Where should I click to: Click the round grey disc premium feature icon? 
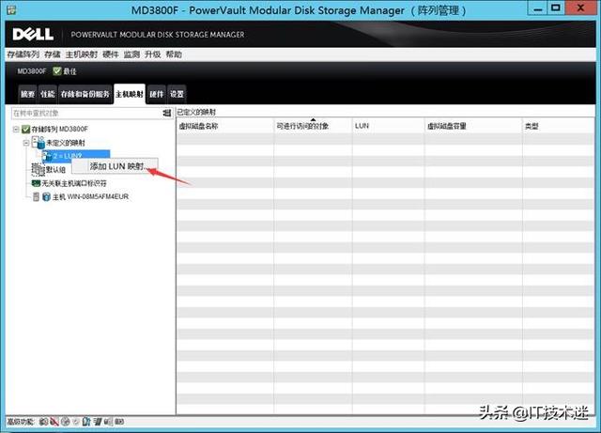click(x=65, y=422)
